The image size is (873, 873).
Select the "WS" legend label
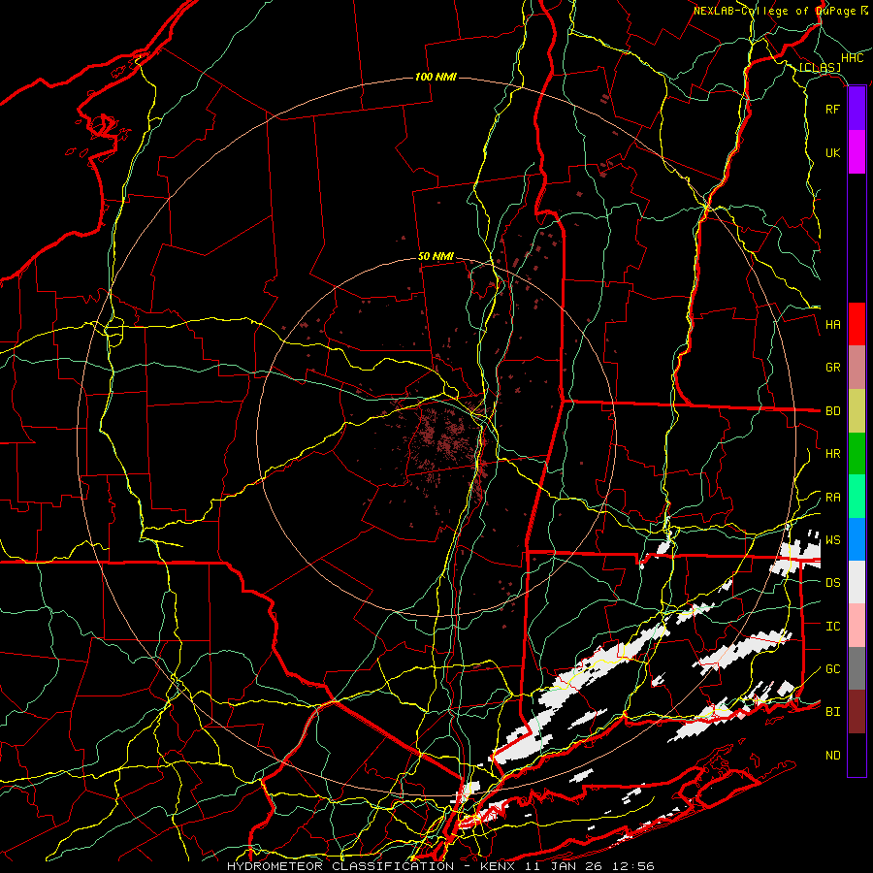pyautogui.click(x=832, y=540)
